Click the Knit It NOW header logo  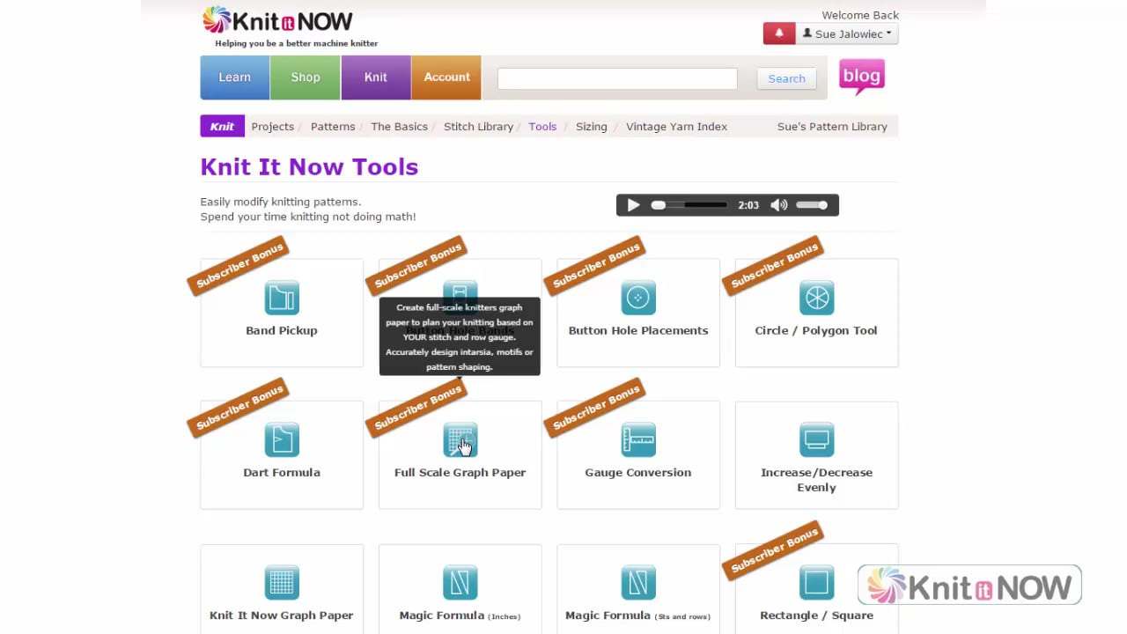(277, 21)
